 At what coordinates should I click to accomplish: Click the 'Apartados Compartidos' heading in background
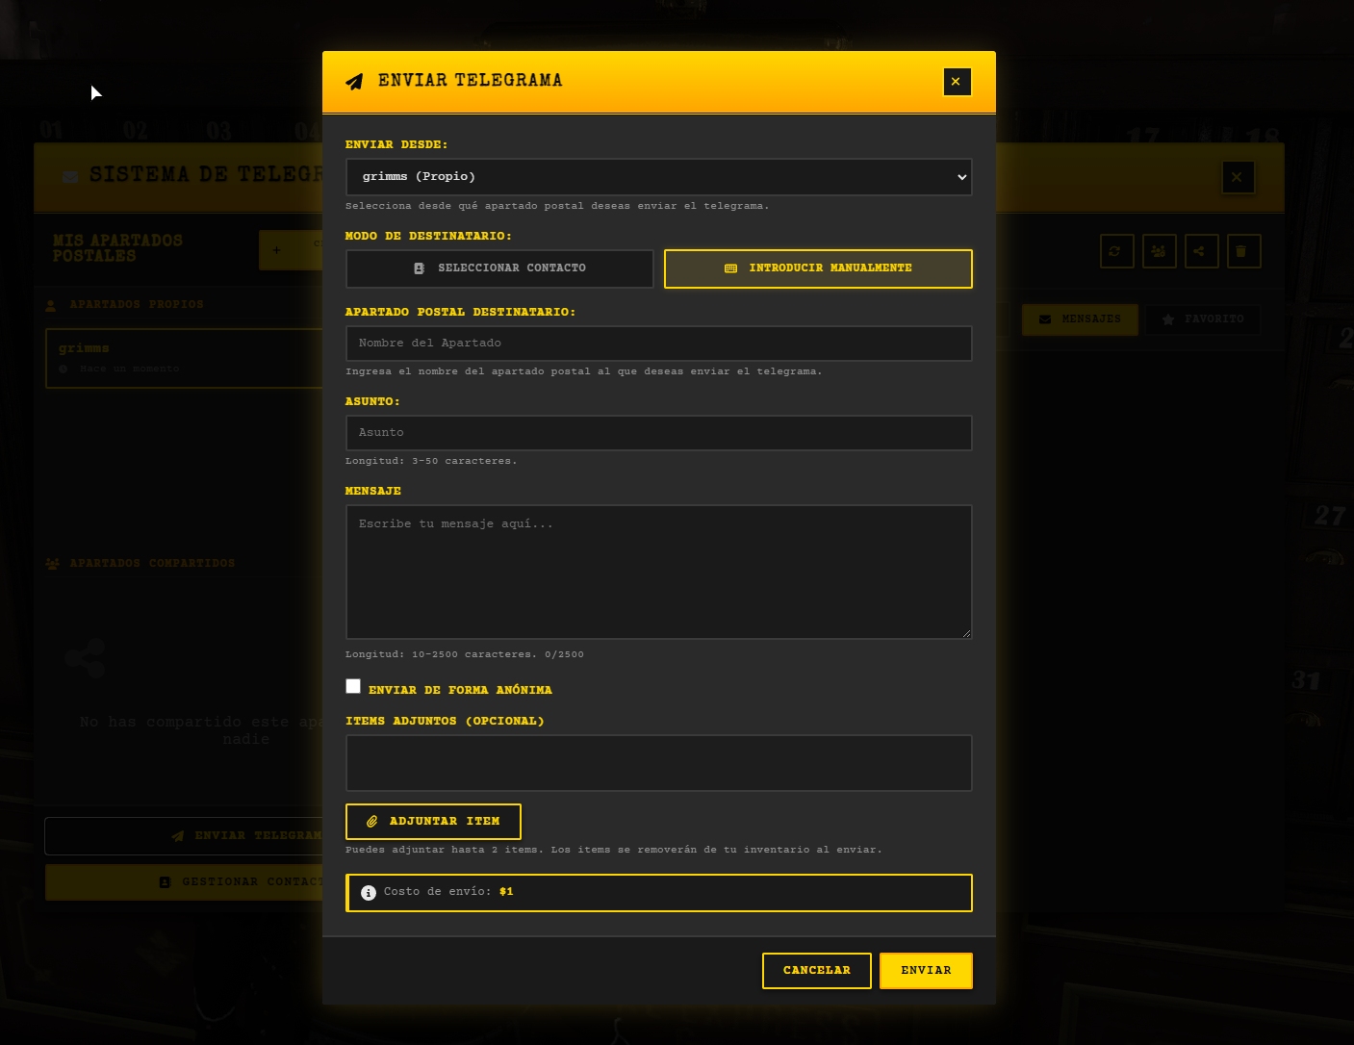click(152, 564)
